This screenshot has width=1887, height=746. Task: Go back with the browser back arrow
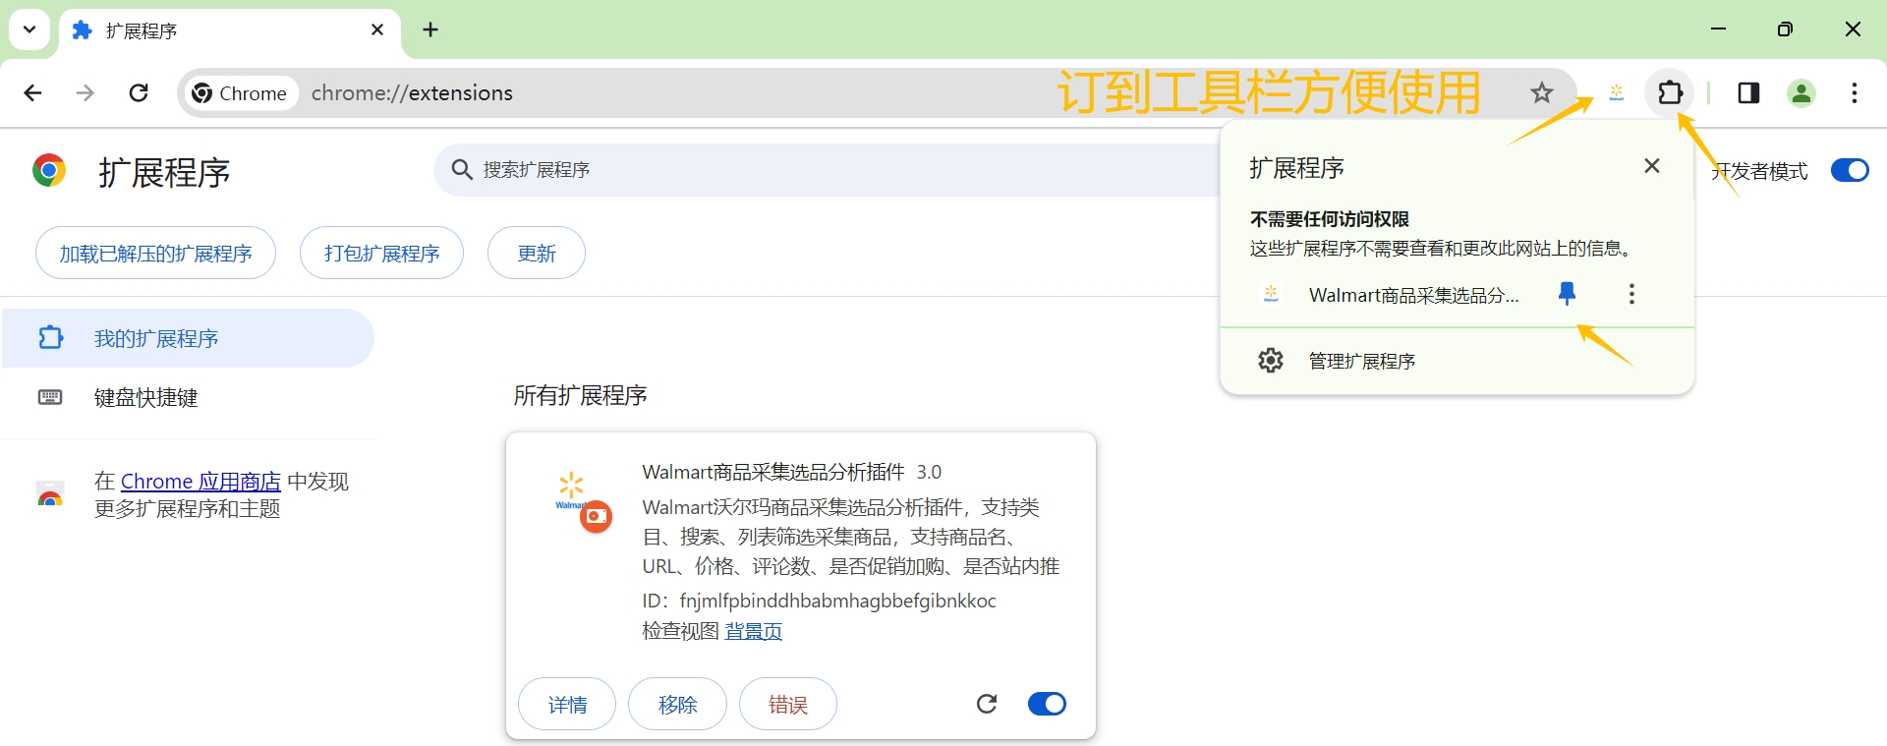[x=32, y=93]
